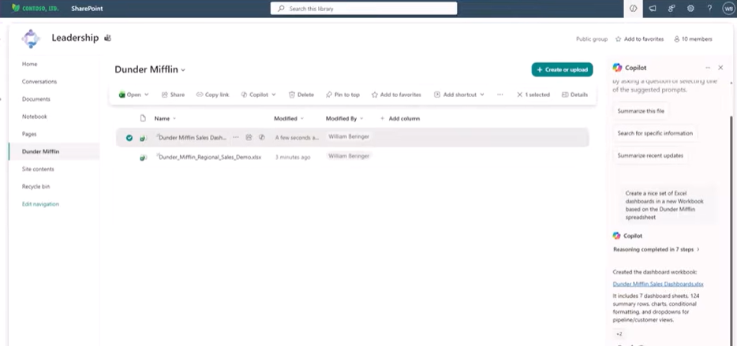Image resolution: width=737 pixels, height=346 pixels.
Task: Click the Search this library box
Action: coord(364,9)
